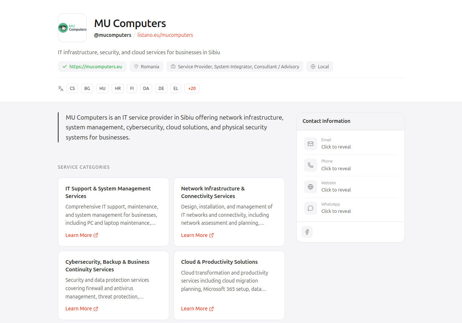
Task: Click external link icon in IT Support card
Action: coord(96,235)
